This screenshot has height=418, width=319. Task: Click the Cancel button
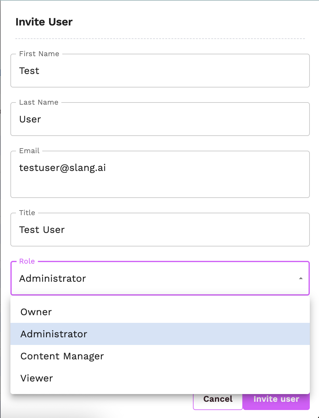(x=218, y=399)
